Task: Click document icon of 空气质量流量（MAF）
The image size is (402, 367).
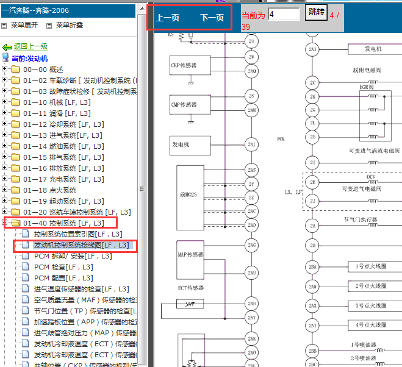Action: point(26,299)
